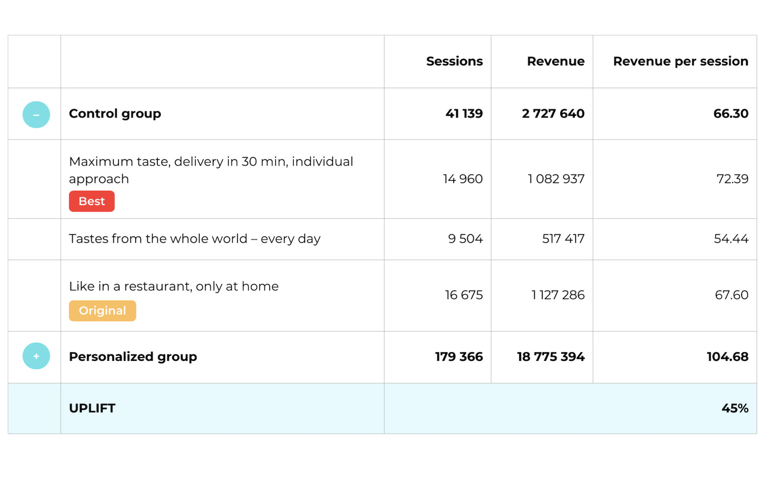Screen dimensions: 765x478
Task: Select the Control group row label
Action: click(x=115, y=114)
